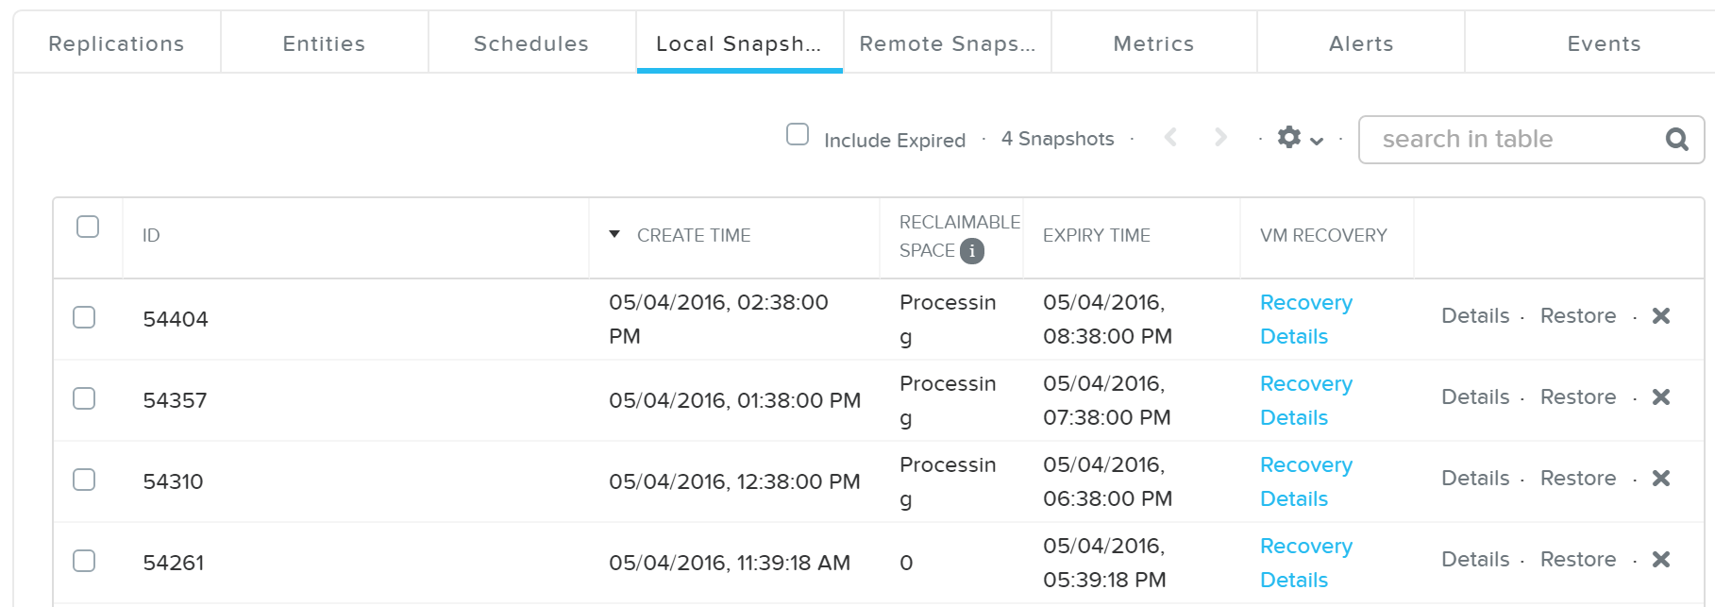
Task: Open the Replications tab
Action: (116, 42)
